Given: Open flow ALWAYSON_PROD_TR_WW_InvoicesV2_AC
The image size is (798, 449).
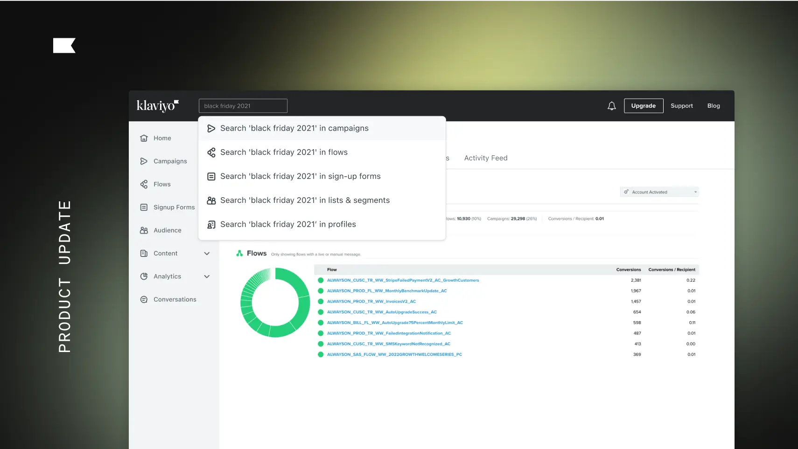Looking at the screenshot, I should click(371, 302).
